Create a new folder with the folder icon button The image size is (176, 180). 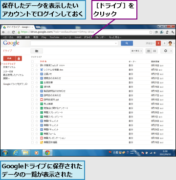click(37, 51)
